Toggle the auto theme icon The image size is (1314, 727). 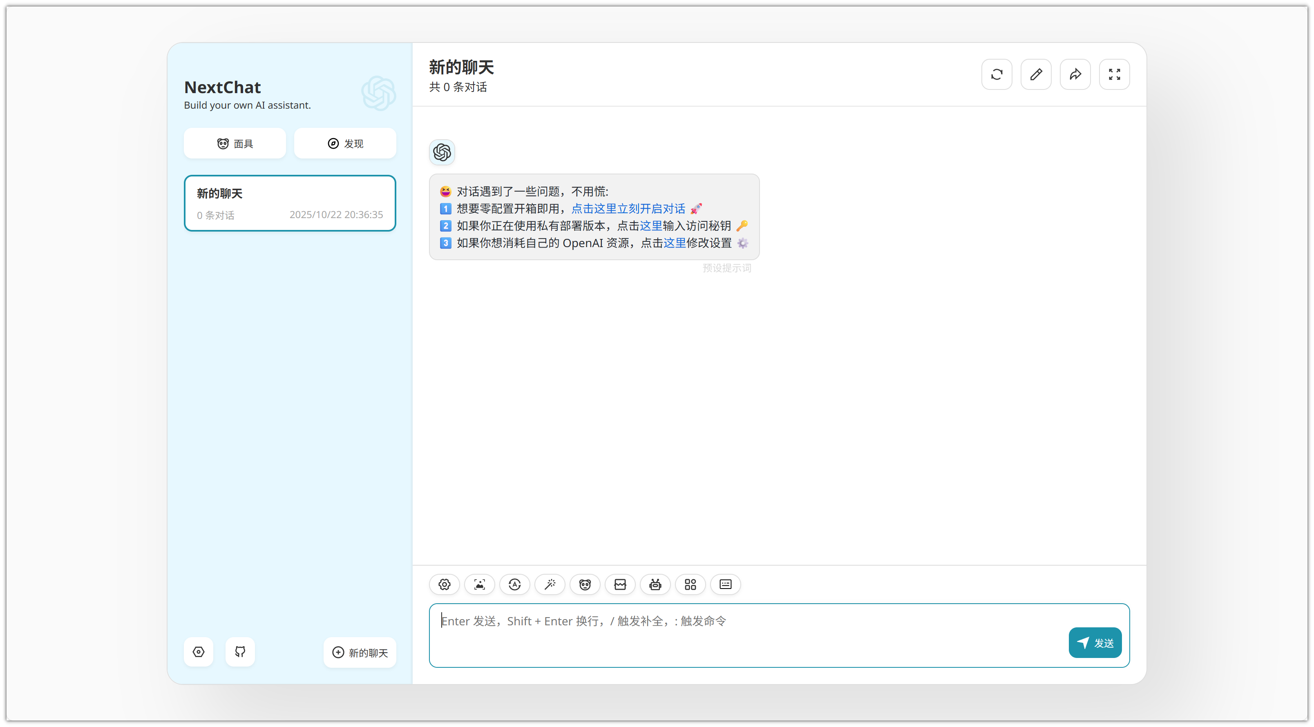pos(515,584)
